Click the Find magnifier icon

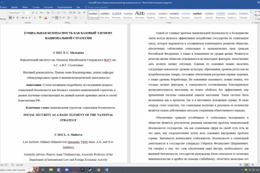click(256, 12)
